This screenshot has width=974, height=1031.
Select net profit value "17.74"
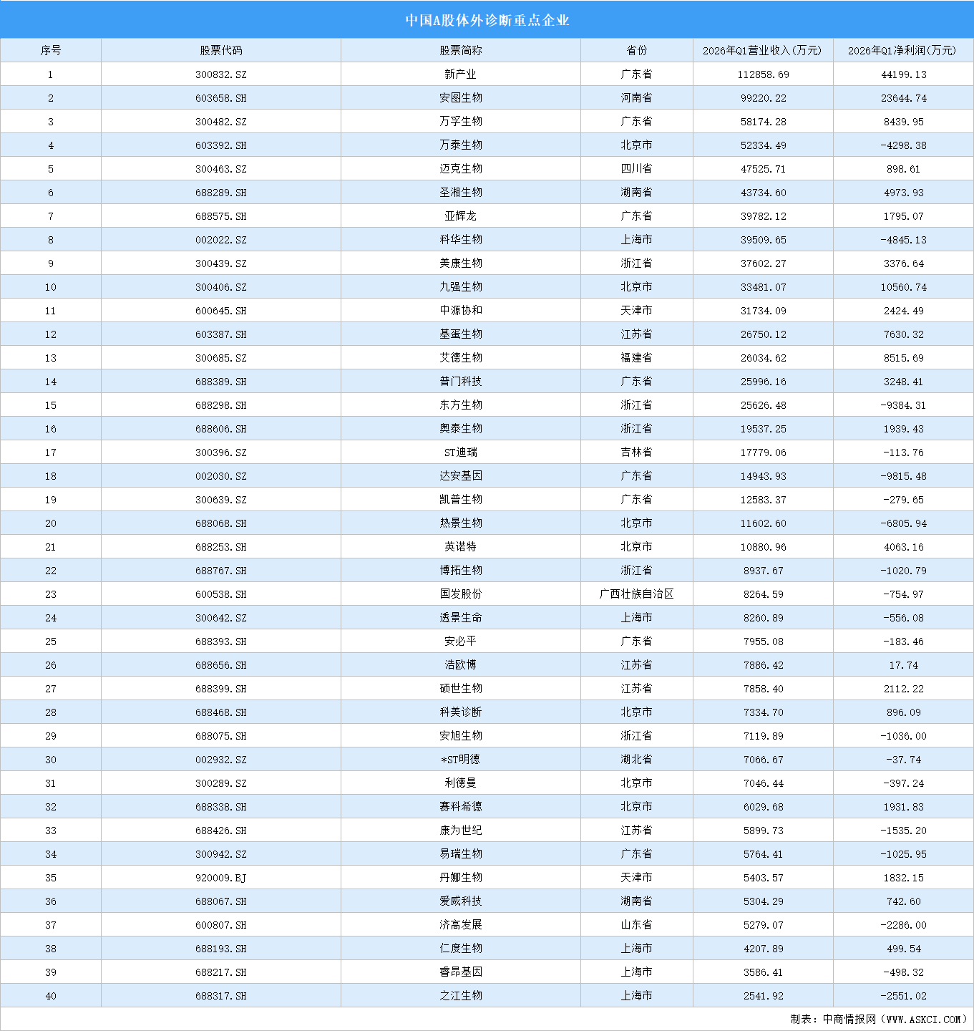coord(903,665)
